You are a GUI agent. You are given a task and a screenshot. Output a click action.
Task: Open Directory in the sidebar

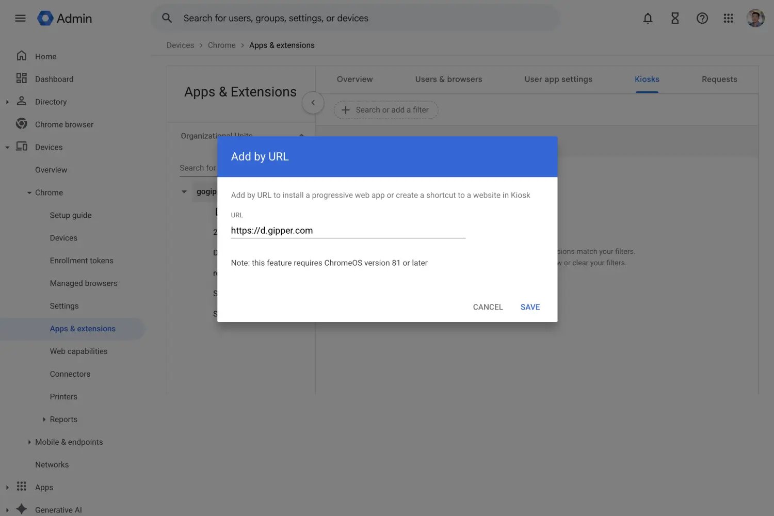tap(51, 102)
